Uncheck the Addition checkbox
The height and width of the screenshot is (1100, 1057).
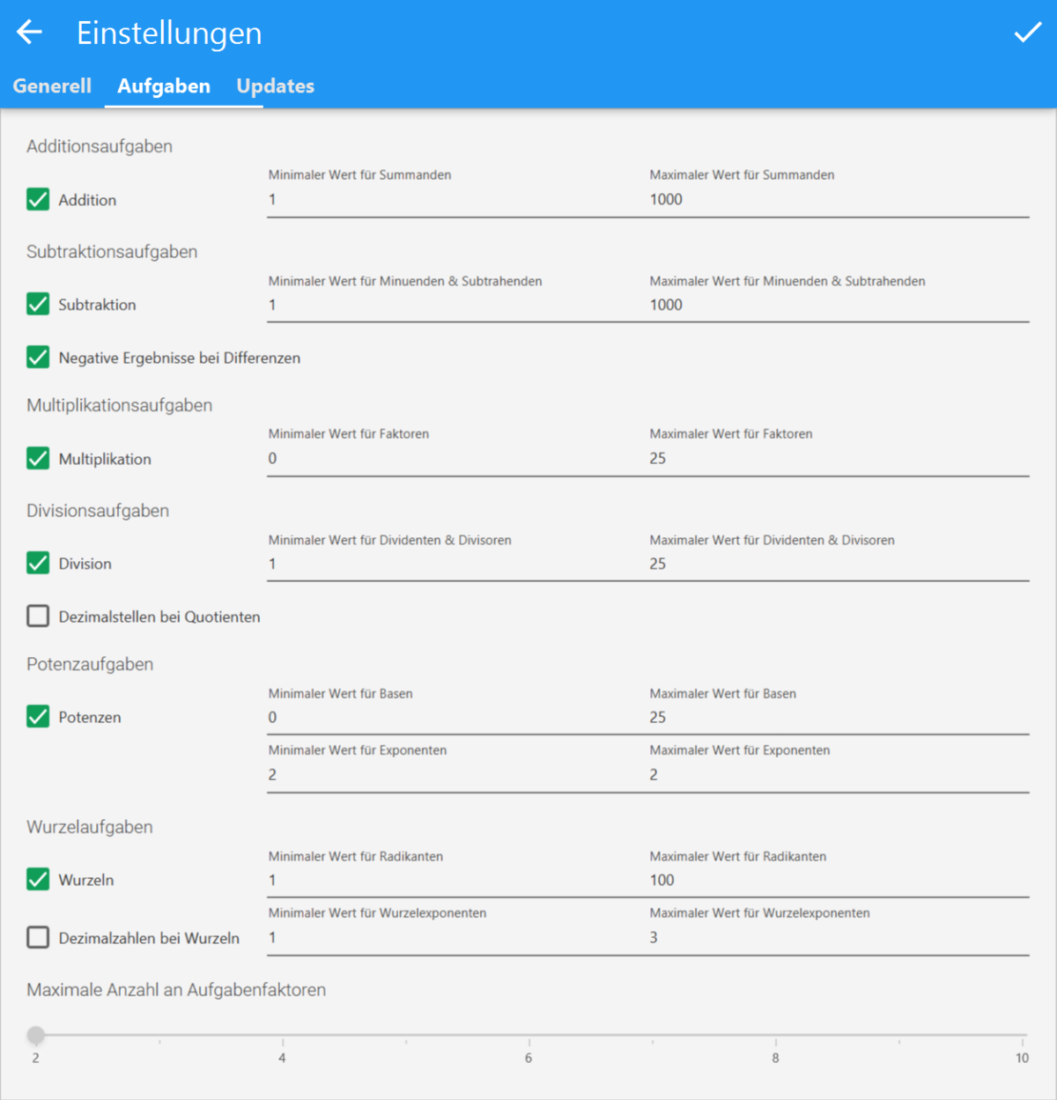[38, 200]
